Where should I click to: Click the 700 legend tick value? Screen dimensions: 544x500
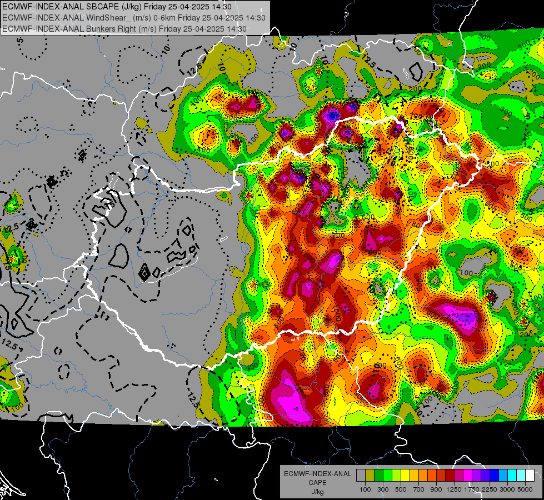point(419,489)
